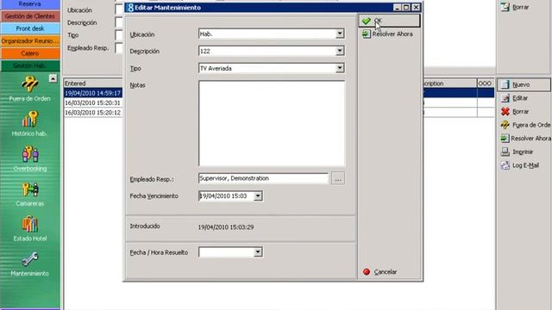Open Organizador Reunio... tab
This screenshot has height=310, width=552.
click(30, 40)
